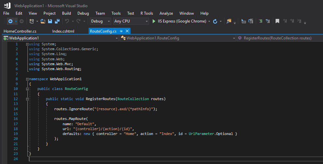Go to the next bookmark icon

point(292,21)
